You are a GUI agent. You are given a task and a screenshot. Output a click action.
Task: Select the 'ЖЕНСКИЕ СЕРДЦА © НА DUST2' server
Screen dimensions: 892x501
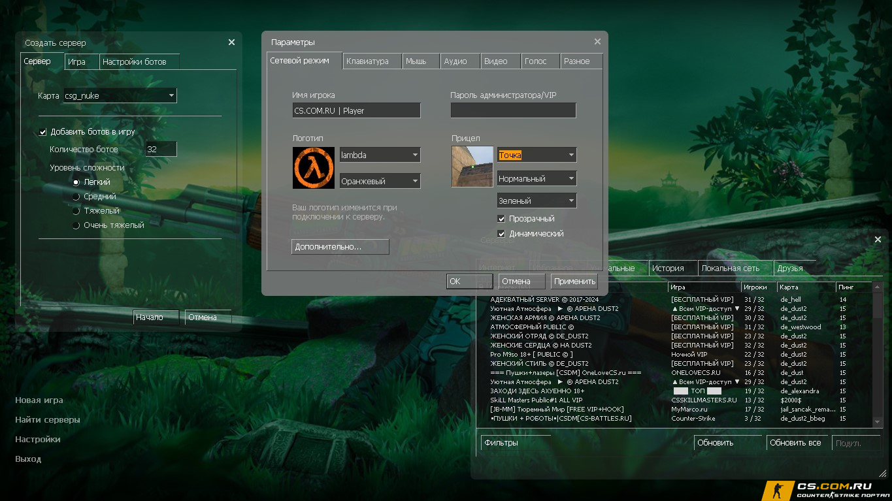click(x=676, y=346)
